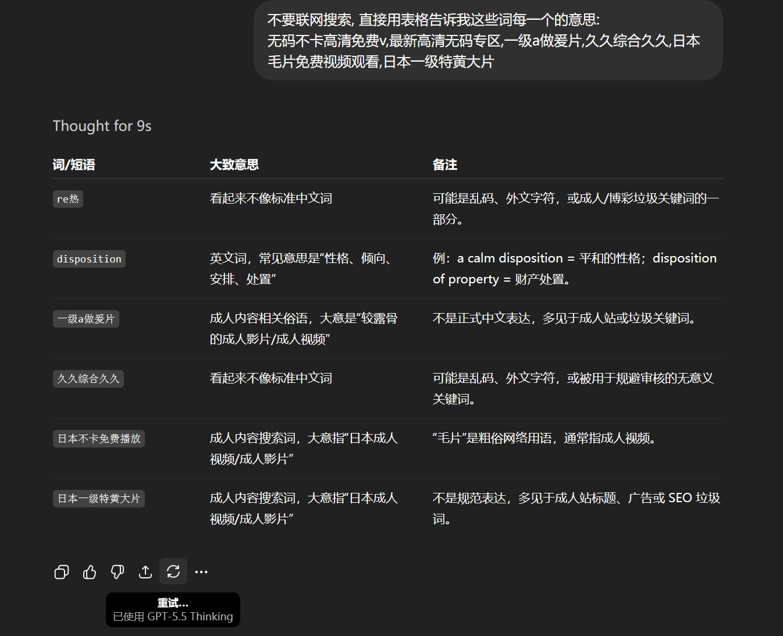Viewport: 783px width, 636px height.
Task: Click the "a calm disposition" example note
Action: [x=575, y=268]
